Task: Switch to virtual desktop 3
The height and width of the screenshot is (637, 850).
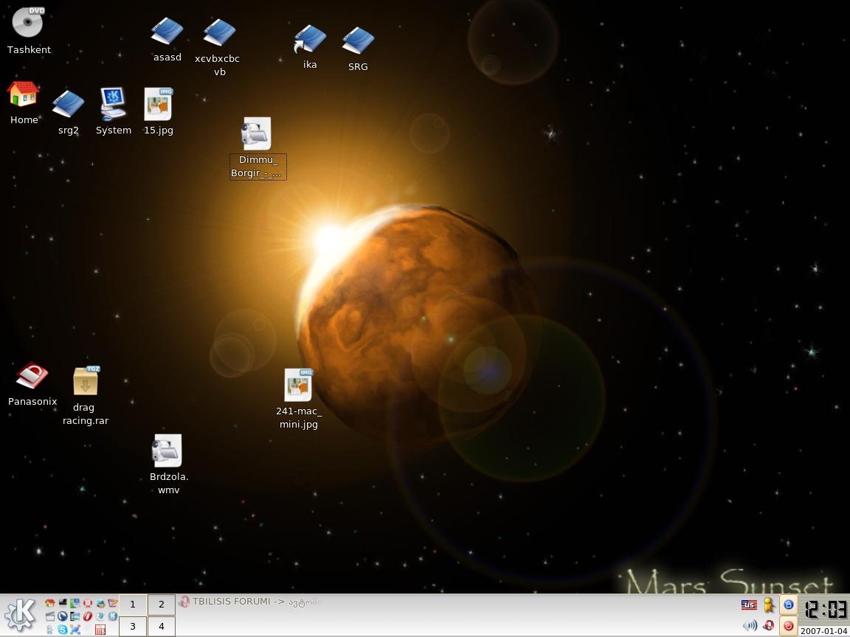Action: tap(133, 627)
